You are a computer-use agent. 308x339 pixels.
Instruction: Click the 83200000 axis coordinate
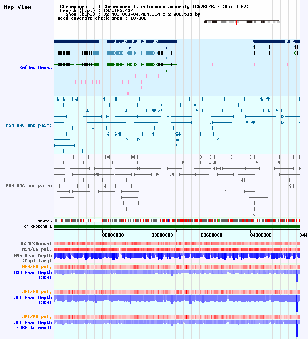click(162, 235)
